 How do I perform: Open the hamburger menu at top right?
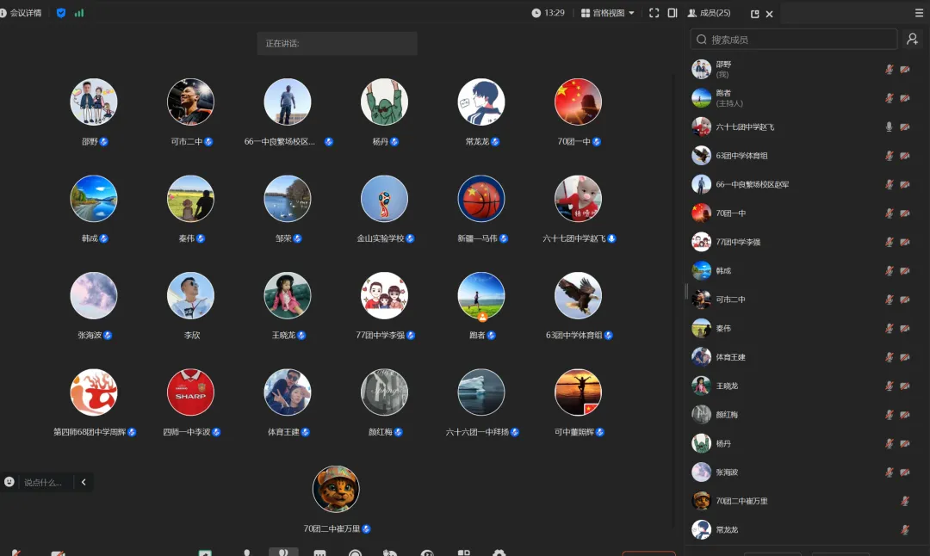pyautogui.click(x=919, y=13)
